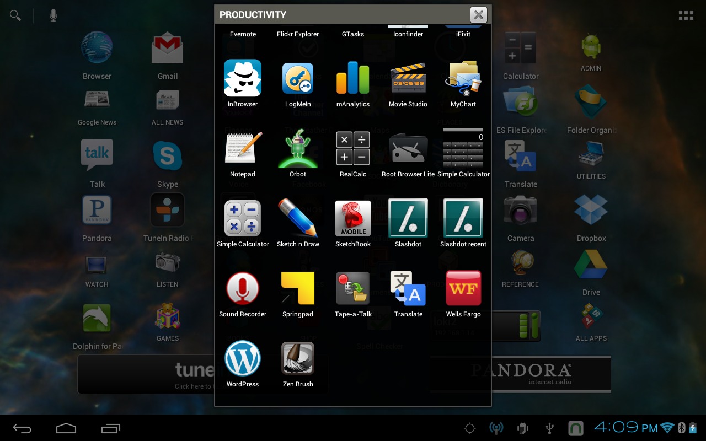Open ALL NEWS folder
The height and width of the screenshot is (441, 706).
(168, 108)
